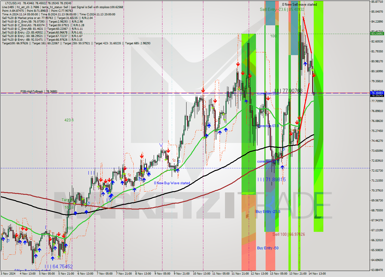Click the green '423.6' level label

click(x=69, y=120)
